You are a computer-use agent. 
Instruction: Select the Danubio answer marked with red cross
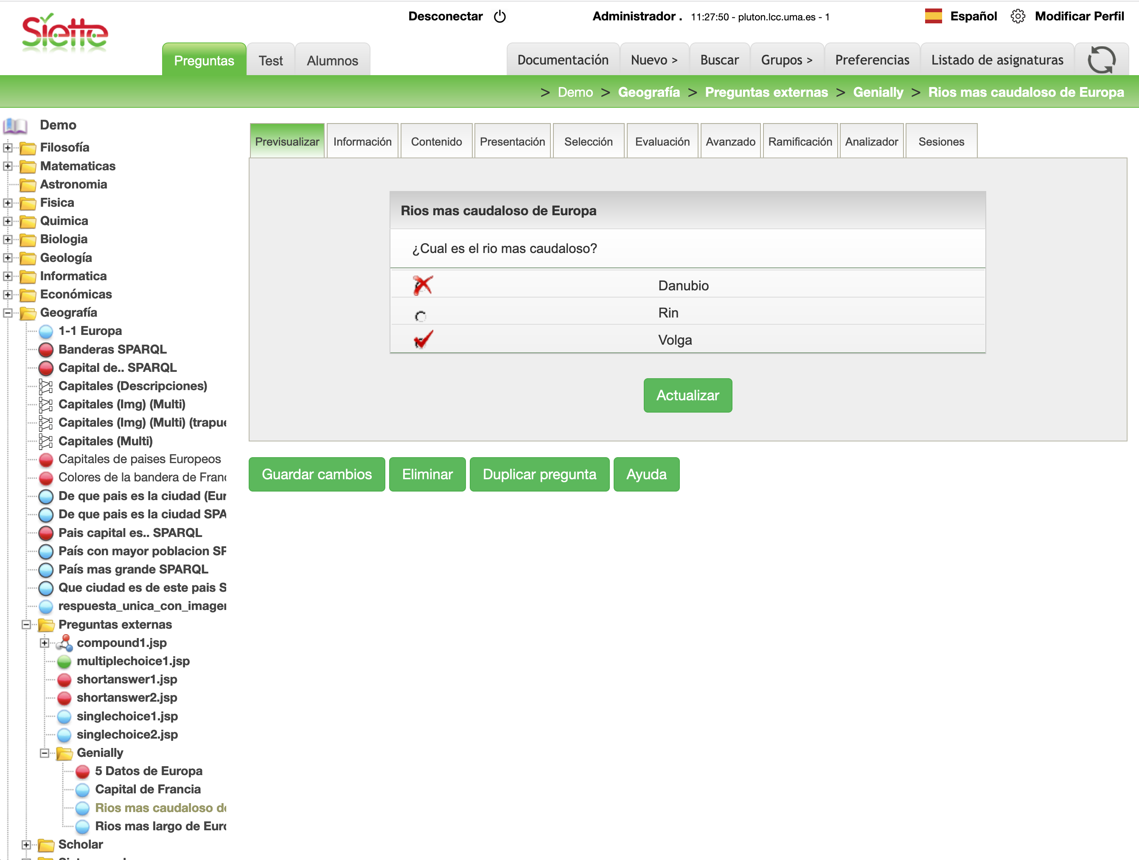pos(422,285)
